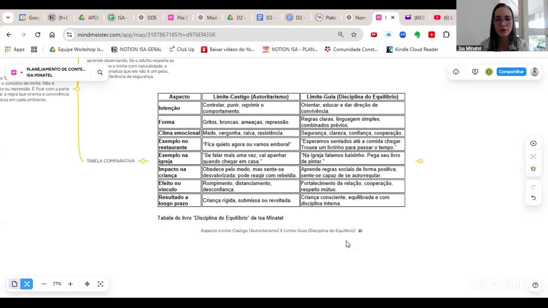
Task: Click the Compartilhar share button
Action: click(511, 72)
